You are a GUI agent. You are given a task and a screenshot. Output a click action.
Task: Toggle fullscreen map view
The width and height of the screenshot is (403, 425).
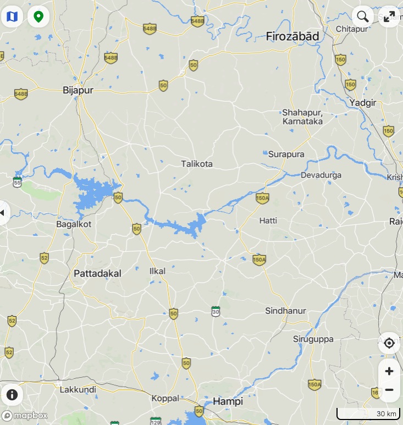point(389,16)
